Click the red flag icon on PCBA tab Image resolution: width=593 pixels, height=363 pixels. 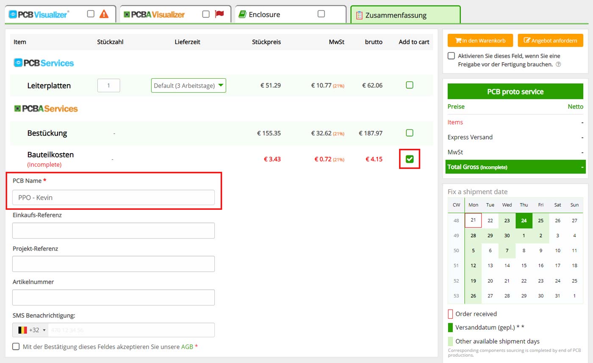219,14
